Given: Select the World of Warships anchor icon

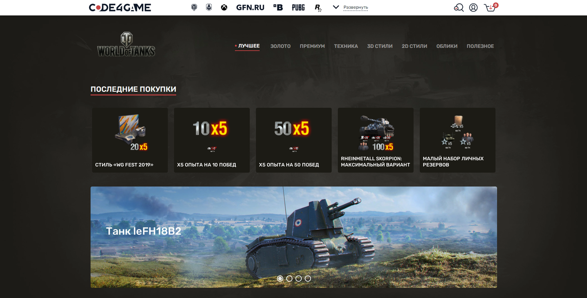Looking at the screenshot, I should (209, 7).
